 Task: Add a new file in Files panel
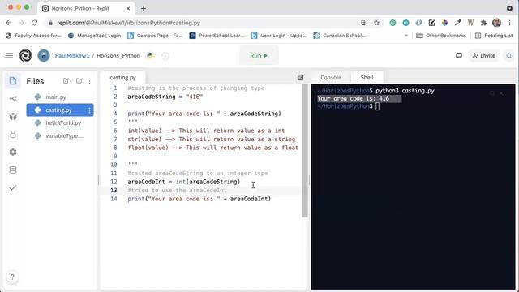66,81
